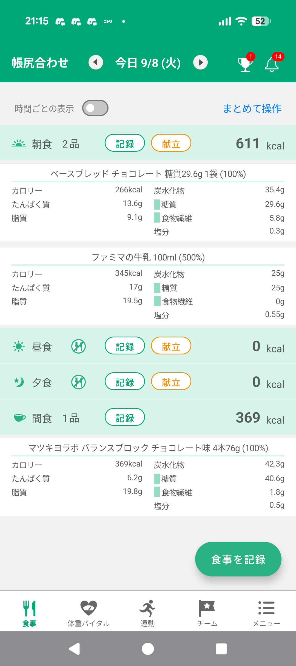The image size is (296, 666).
Task: Open the まとめて操作 link
Action: coord(252,109)
